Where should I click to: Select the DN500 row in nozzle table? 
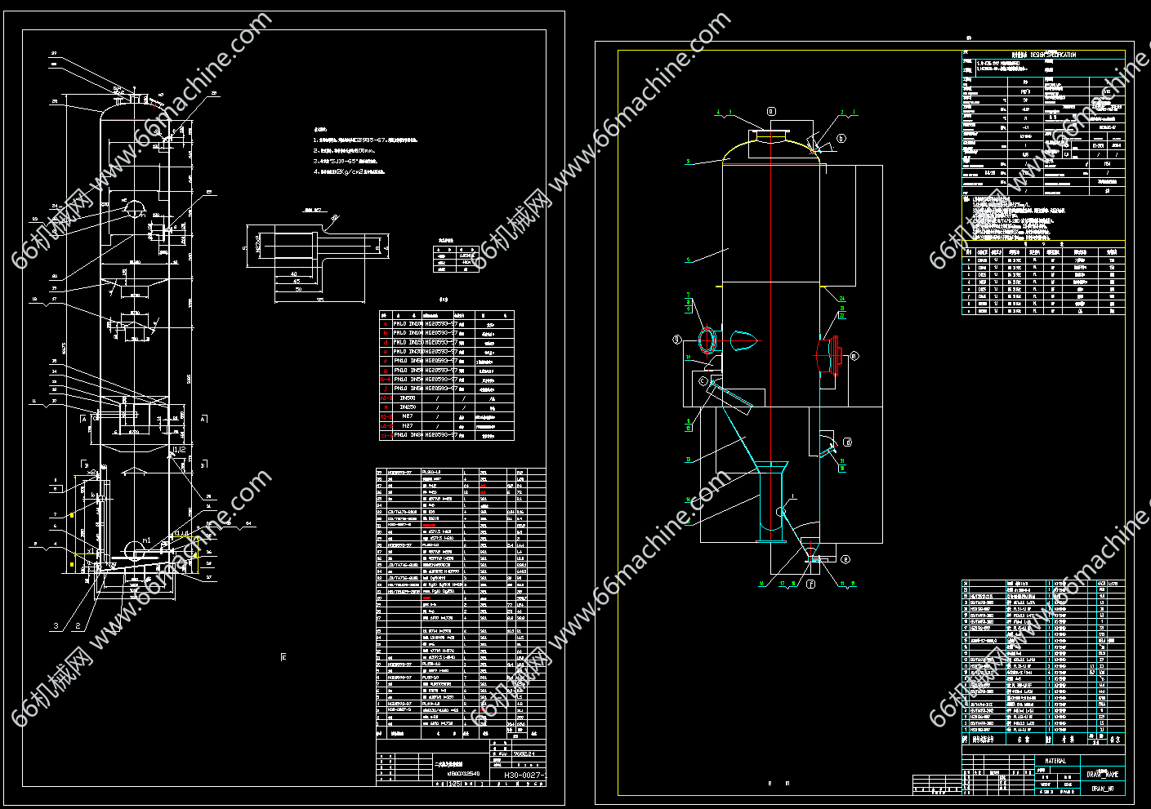pos(406,398)
